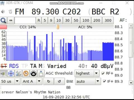Select the 100 kHz step button
Viewport: 134px width, 100px height.
[x=86, y=20]
